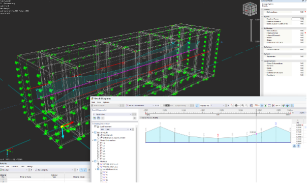Toggle the Load Increment checkbox
Image resolution: width=307 pixels, height=183 pixels.
click(96, 127)
